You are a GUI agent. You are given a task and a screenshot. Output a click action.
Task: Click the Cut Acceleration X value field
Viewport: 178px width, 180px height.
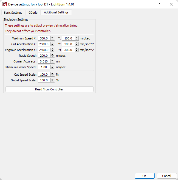44,44
